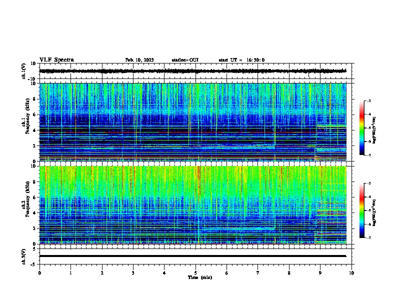Image resolution: width=396 pixels, height=306 pixels.
Task: Click the "ch.1(V)" axis label
Action: (23, 71)
